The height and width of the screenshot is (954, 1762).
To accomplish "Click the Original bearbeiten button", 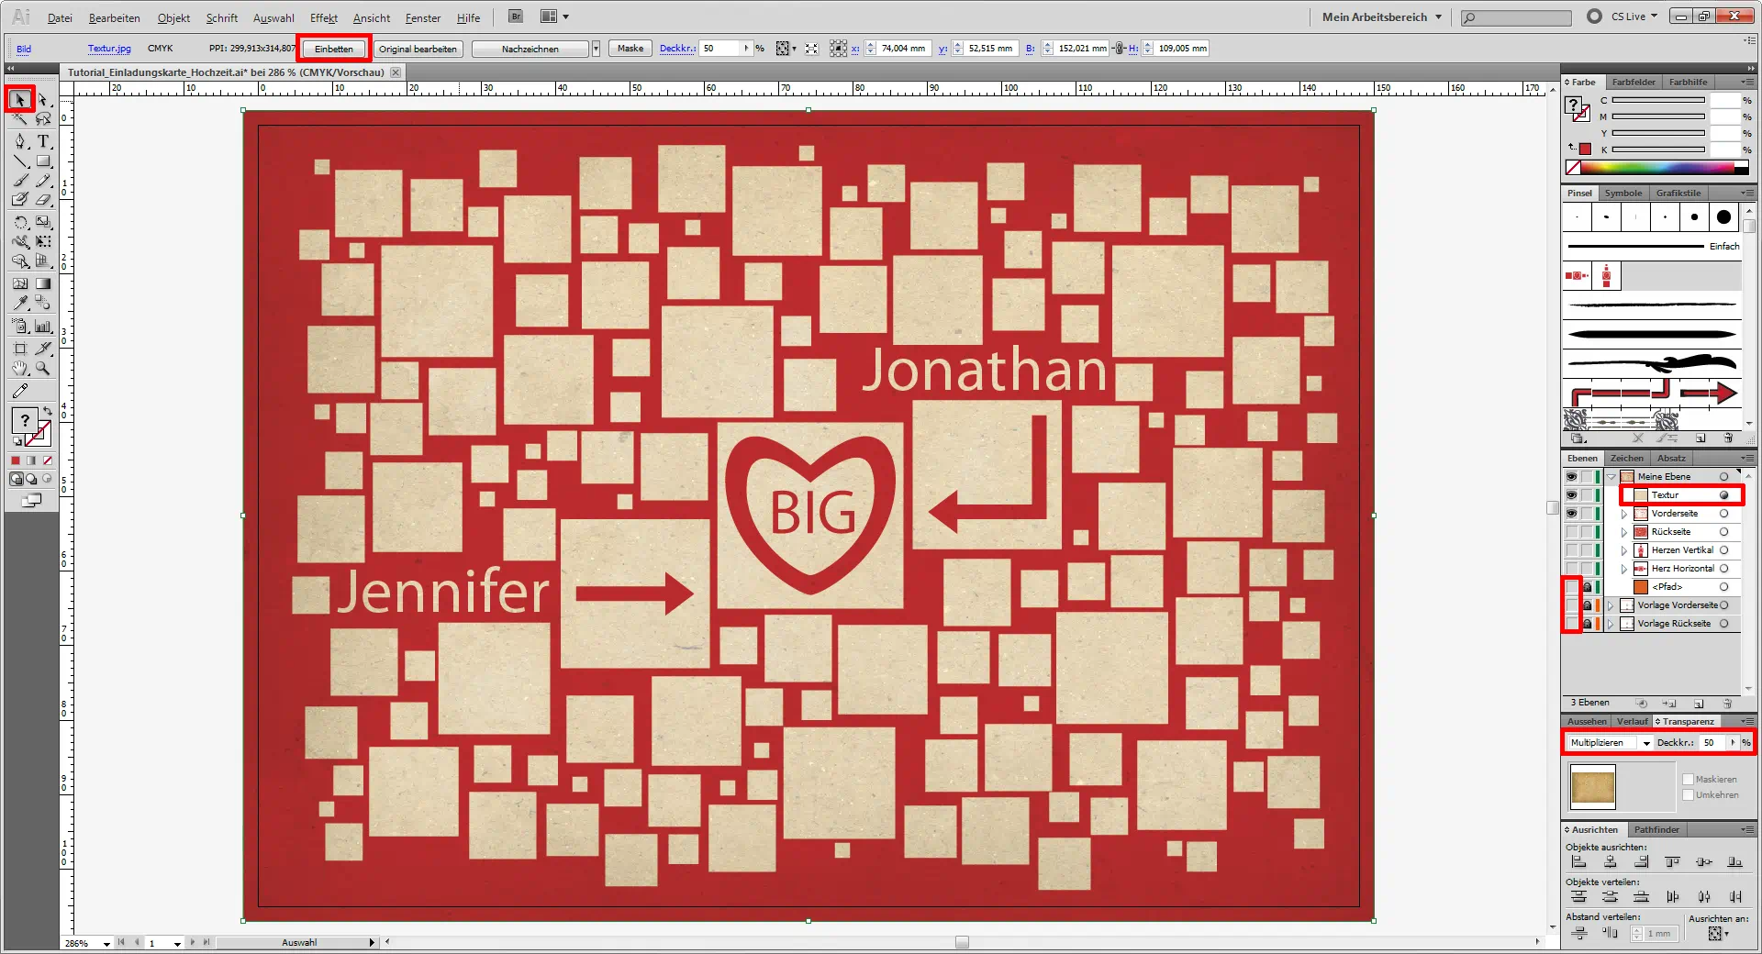I will point(418,49).
